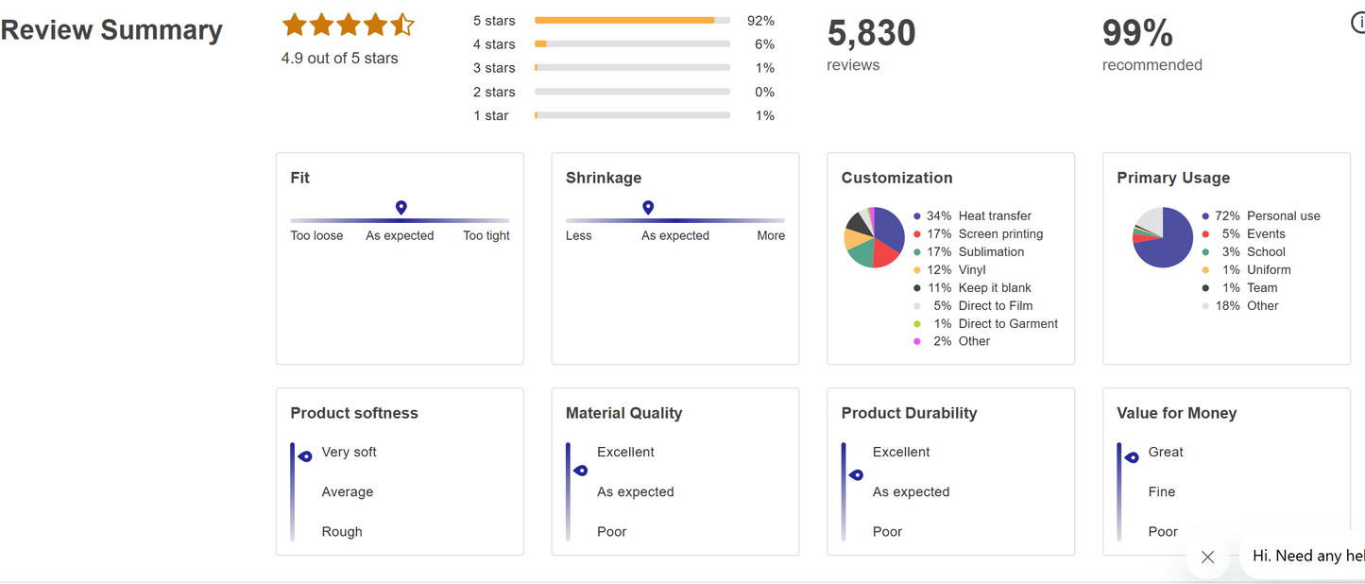Viewport: 1365px width, 584px height.
Task: Click the Fit slider marker pin
Action: 401,207
